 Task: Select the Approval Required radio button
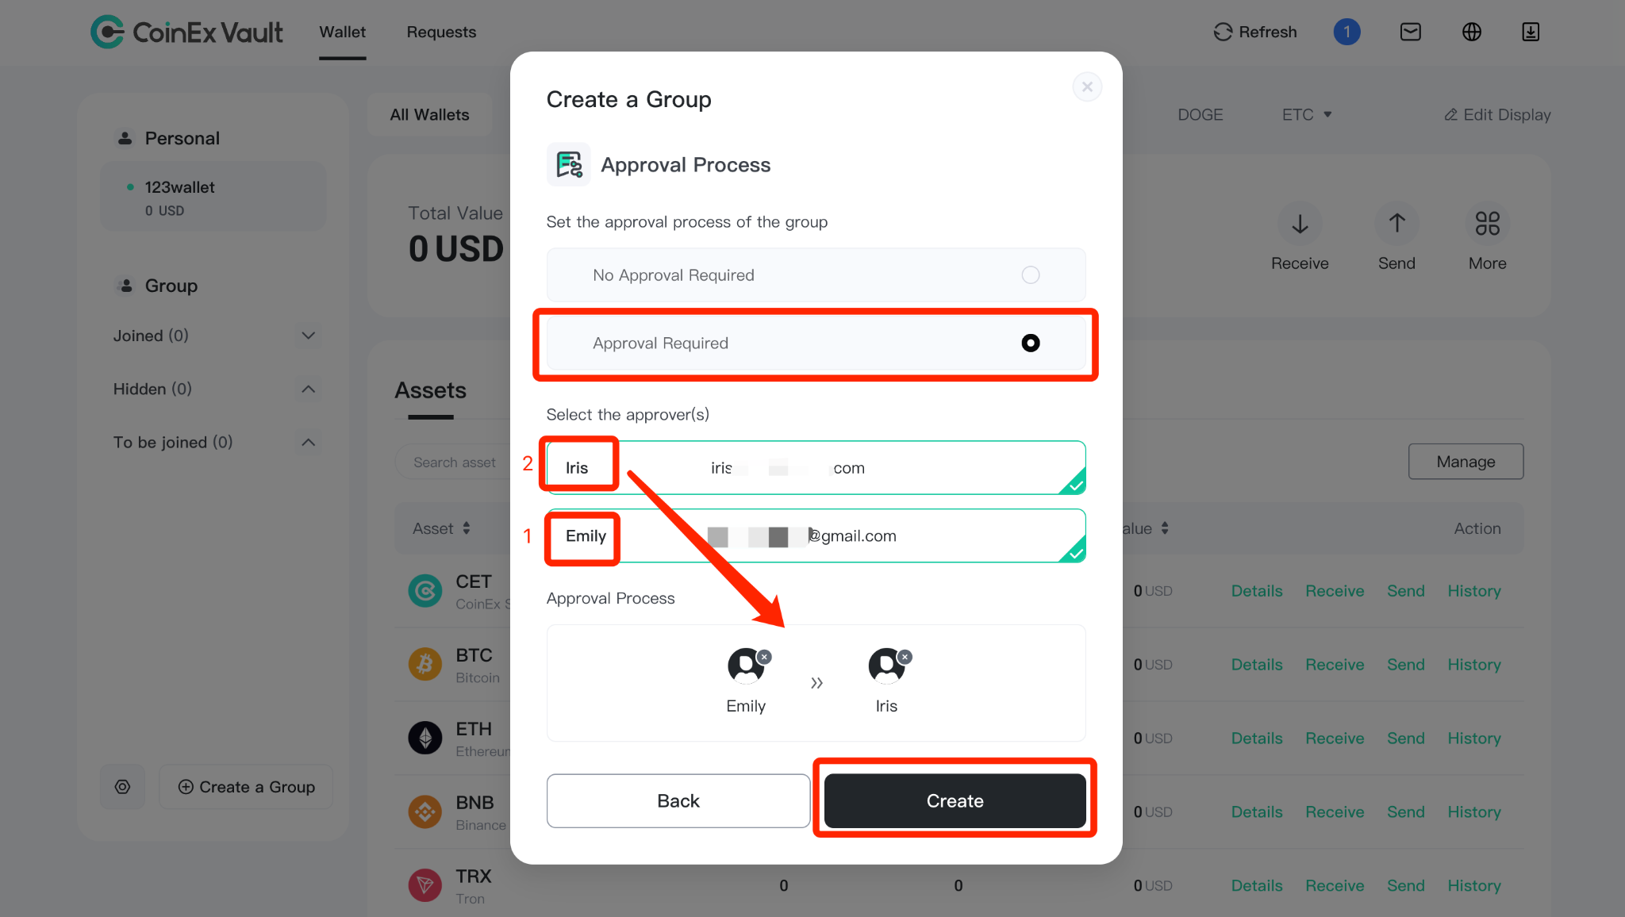click(1030, 343)
